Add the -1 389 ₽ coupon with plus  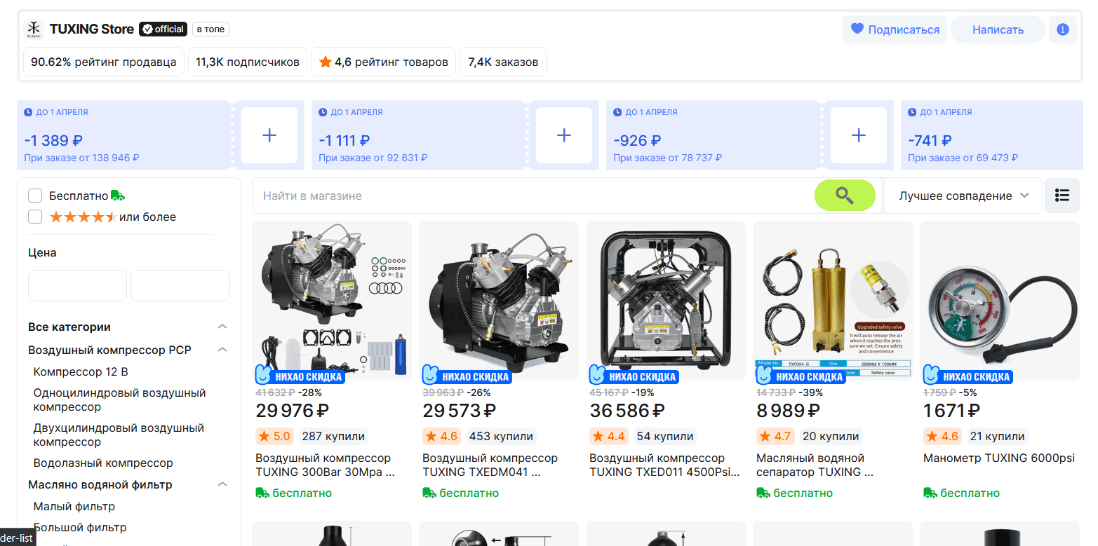pyautogui.click(x=269, y=135)
